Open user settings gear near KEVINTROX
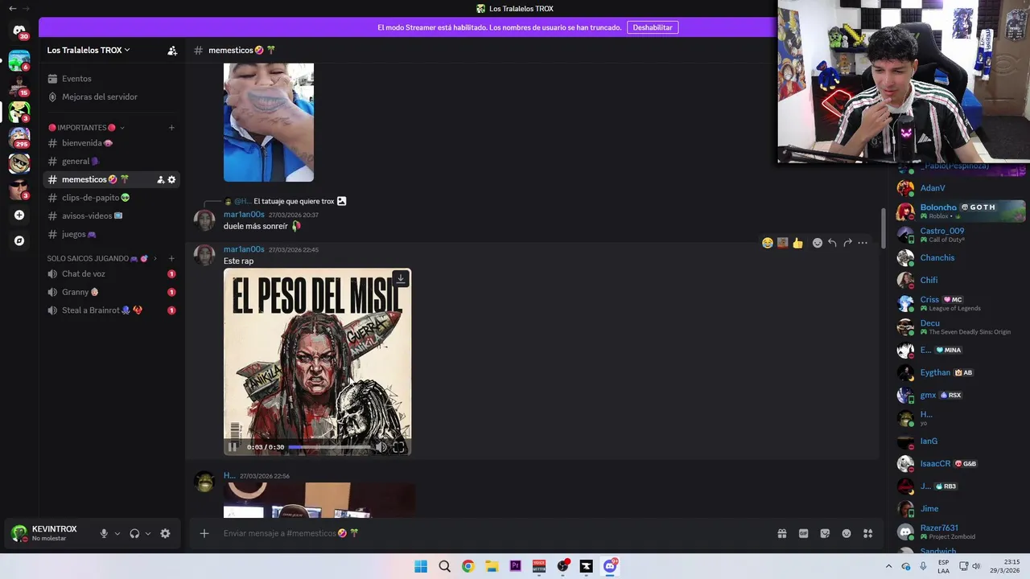1030x579 pixels. pos(165,533)
